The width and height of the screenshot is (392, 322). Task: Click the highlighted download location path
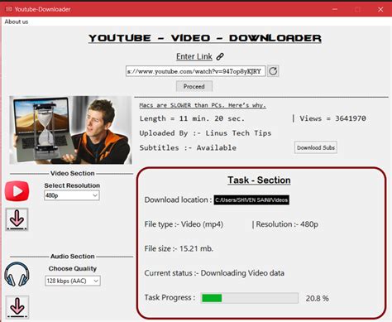(x=251, y=199)
